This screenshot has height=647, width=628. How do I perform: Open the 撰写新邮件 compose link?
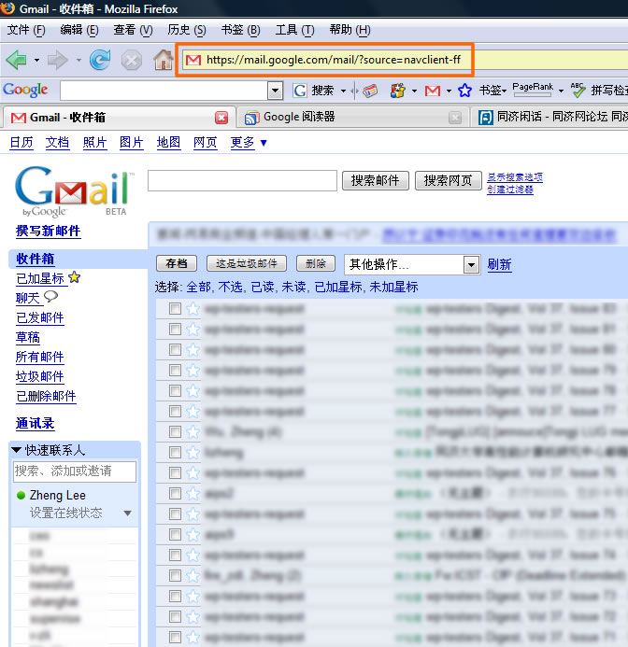pos(49,232)
